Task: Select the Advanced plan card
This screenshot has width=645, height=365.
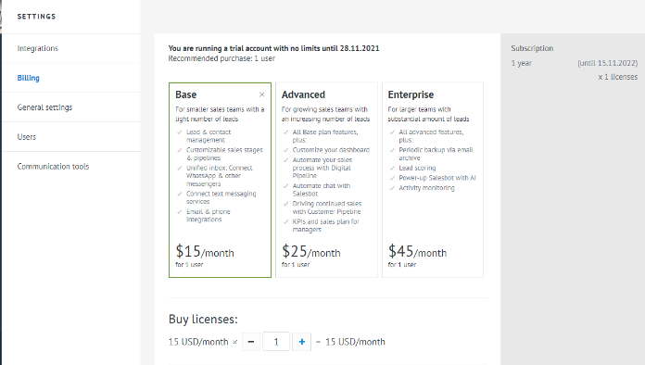Action: click(x=326, y=180)
